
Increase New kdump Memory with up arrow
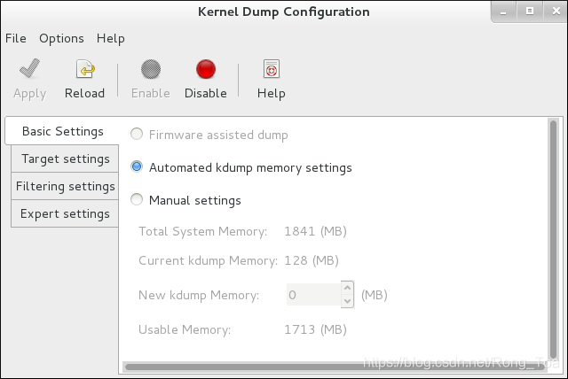click(347, 288)
